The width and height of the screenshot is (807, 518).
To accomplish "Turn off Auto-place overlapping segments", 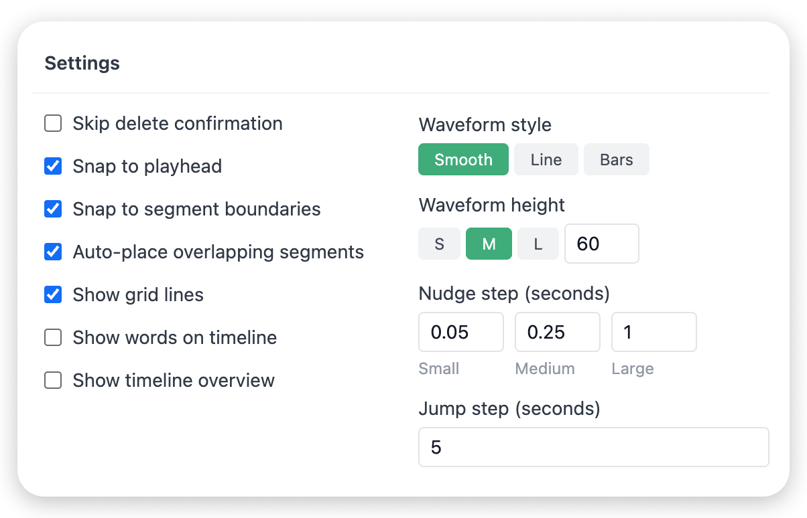I will tap(53, 252).
